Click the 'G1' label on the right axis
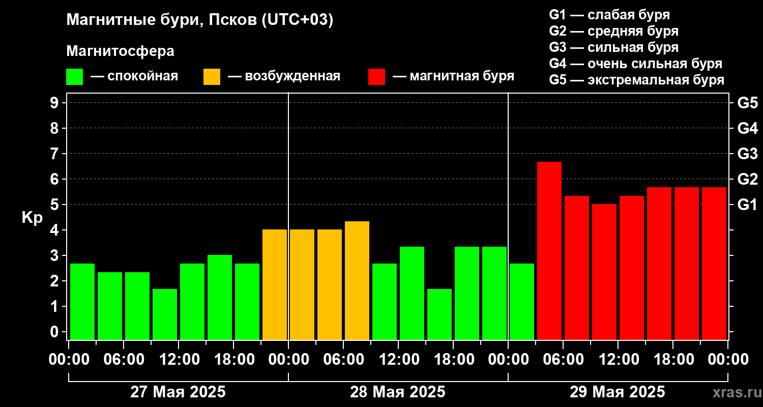 pos(748,205)
